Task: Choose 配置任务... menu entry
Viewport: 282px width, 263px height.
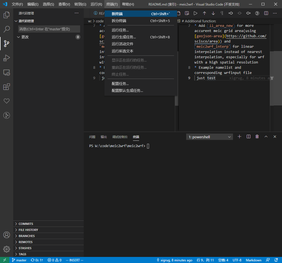Action: click(x=141, y=84)
